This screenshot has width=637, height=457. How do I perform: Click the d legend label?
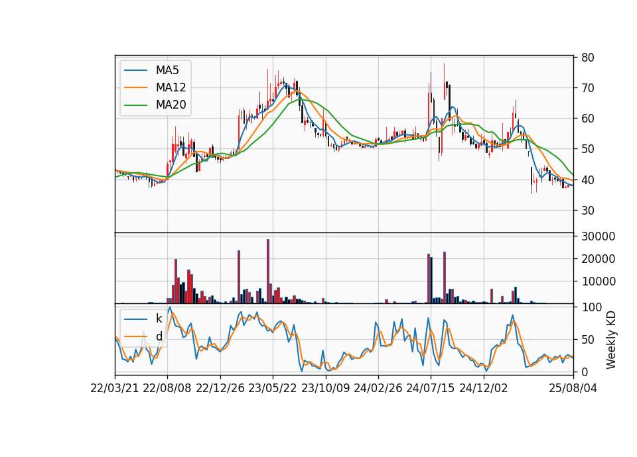(159, 336)
